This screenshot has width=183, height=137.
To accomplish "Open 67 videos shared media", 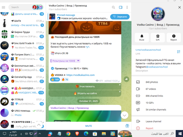I will (157, 89).
